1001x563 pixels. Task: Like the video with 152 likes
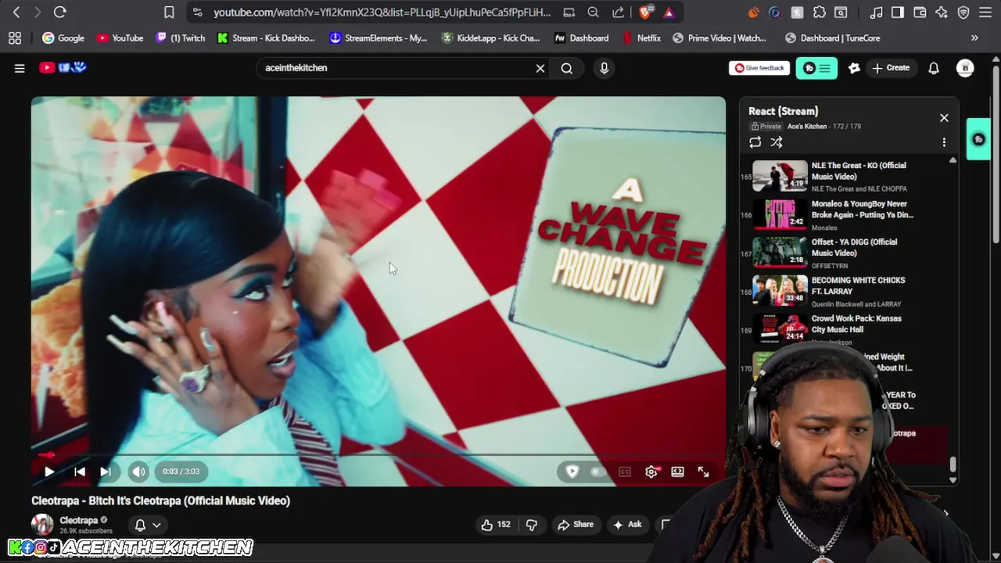point(496,525)
